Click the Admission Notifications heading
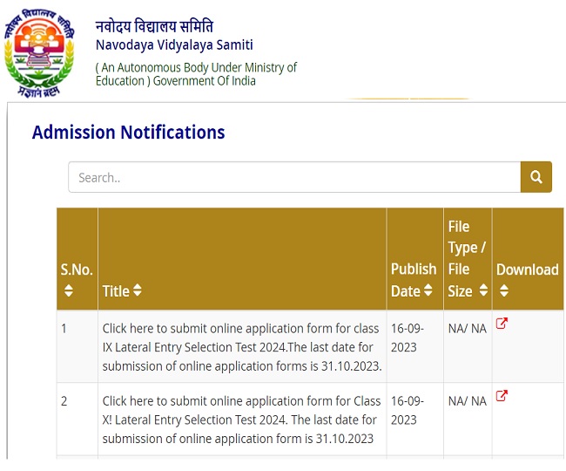 (x=129, y=133)
